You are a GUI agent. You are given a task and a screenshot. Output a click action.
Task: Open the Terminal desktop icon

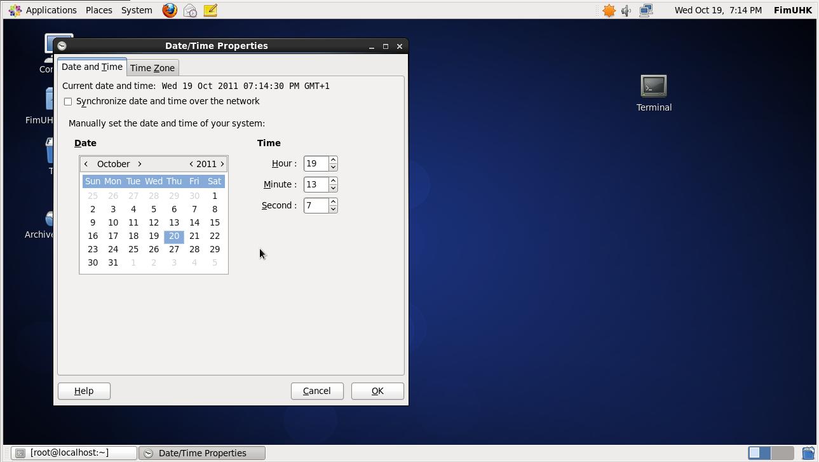[x=654, y=93]
